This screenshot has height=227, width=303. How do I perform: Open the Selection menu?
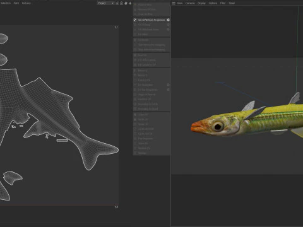5,3
